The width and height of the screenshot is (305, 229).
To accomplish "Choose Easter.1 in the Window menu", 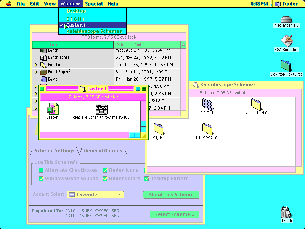I will tap(93, 25).
